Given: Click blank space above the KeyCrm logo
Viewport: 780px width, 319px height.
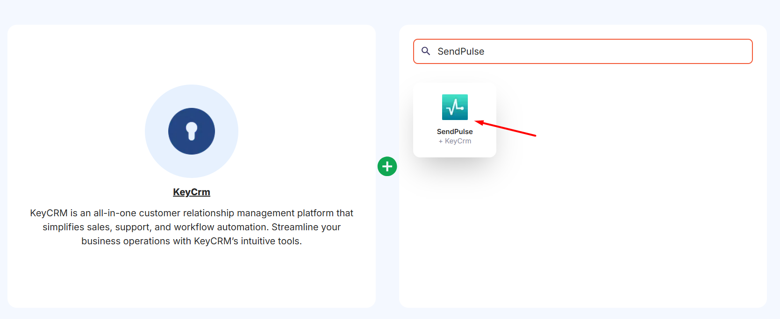Looking at the screenshot, I should click(x=192, y=54).
